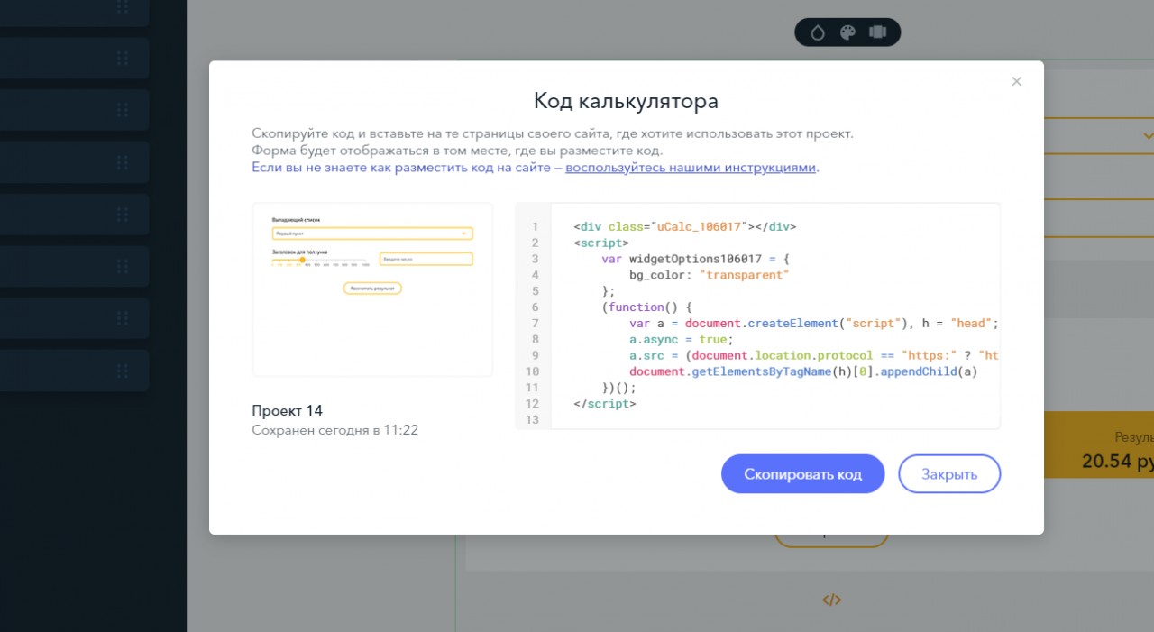The height and width of the screenshot is (632, 1154).
Task: Click the drag handle of the topmost sidebar block
Action: click(x=123, y=8)
